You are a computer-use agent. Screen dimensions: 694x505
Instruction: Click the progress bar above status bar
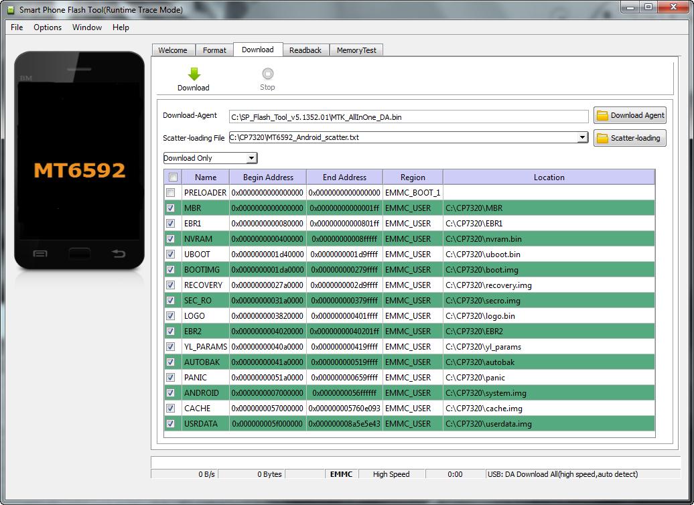click(415, 463)
